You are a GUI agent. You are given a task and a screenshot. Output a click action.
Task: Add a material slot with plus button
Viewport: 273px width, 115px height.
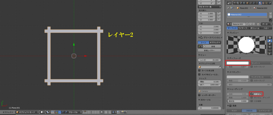(x=271, y=14)
